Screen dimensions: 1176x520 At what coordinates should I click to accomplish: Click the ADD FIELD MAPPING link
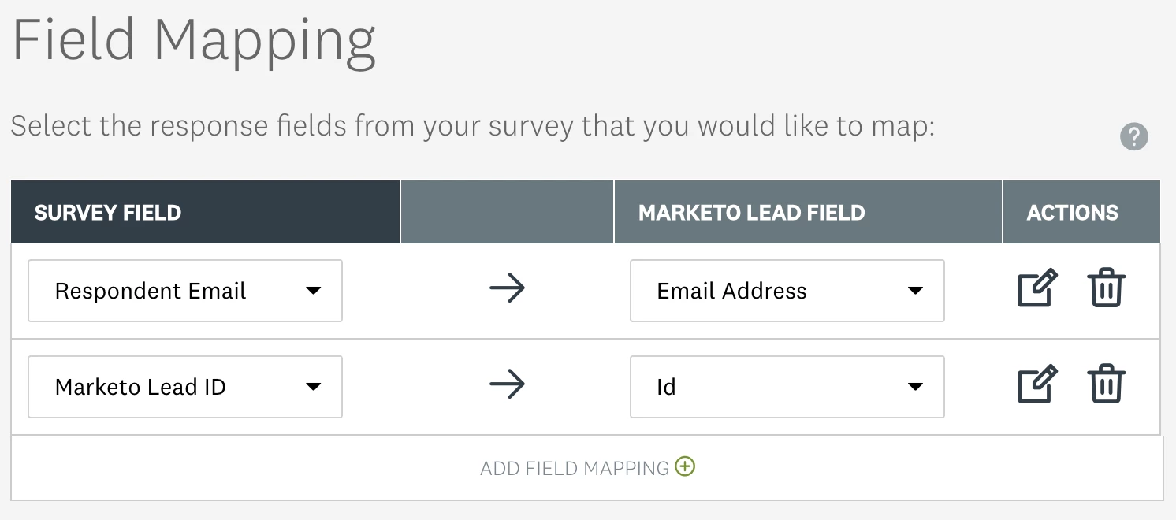click(575, 469)
